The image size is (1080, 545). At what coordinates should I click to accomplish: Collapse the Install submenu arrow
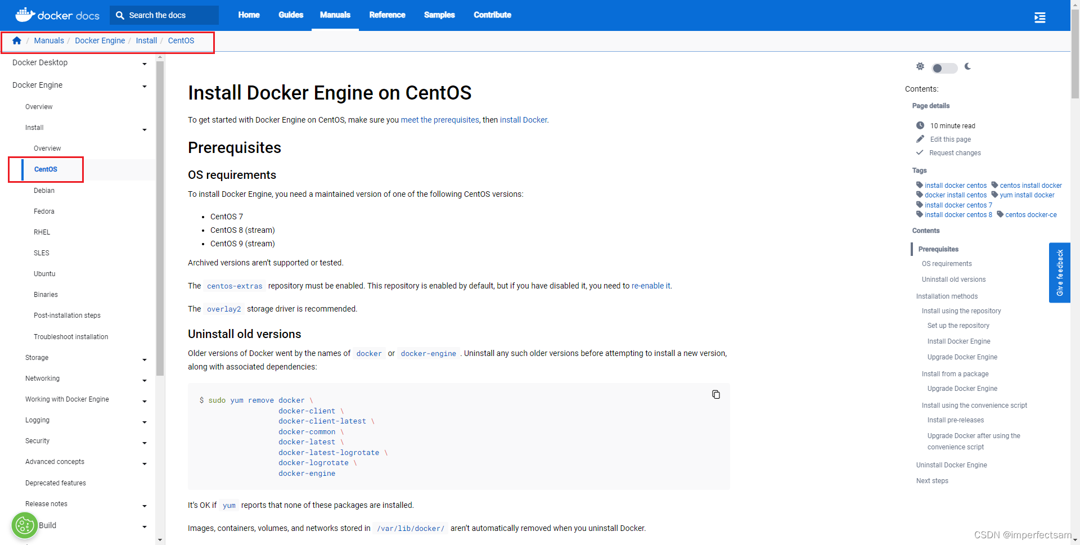tap(145, 130)
